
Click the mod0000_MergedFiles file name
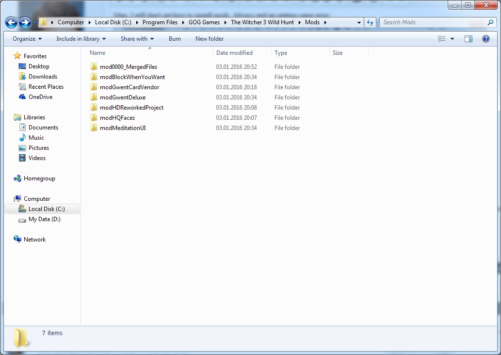click(129, 67)
